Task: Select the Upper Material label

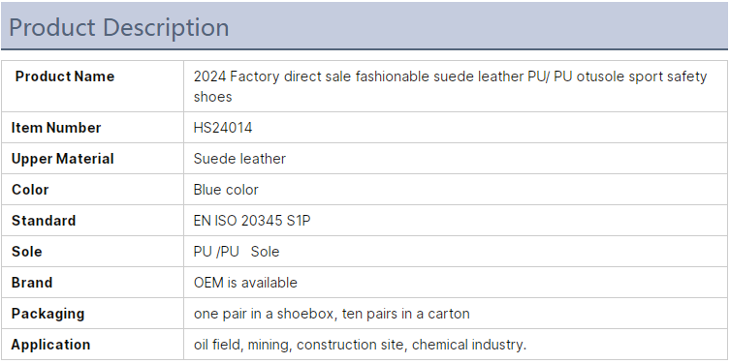Action: click(x=62, y=159)
